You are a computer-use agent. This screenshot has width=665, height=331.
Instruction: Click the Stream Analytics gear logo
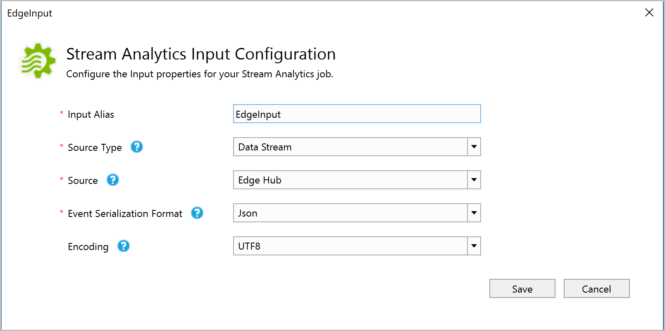tap(38, 61)
